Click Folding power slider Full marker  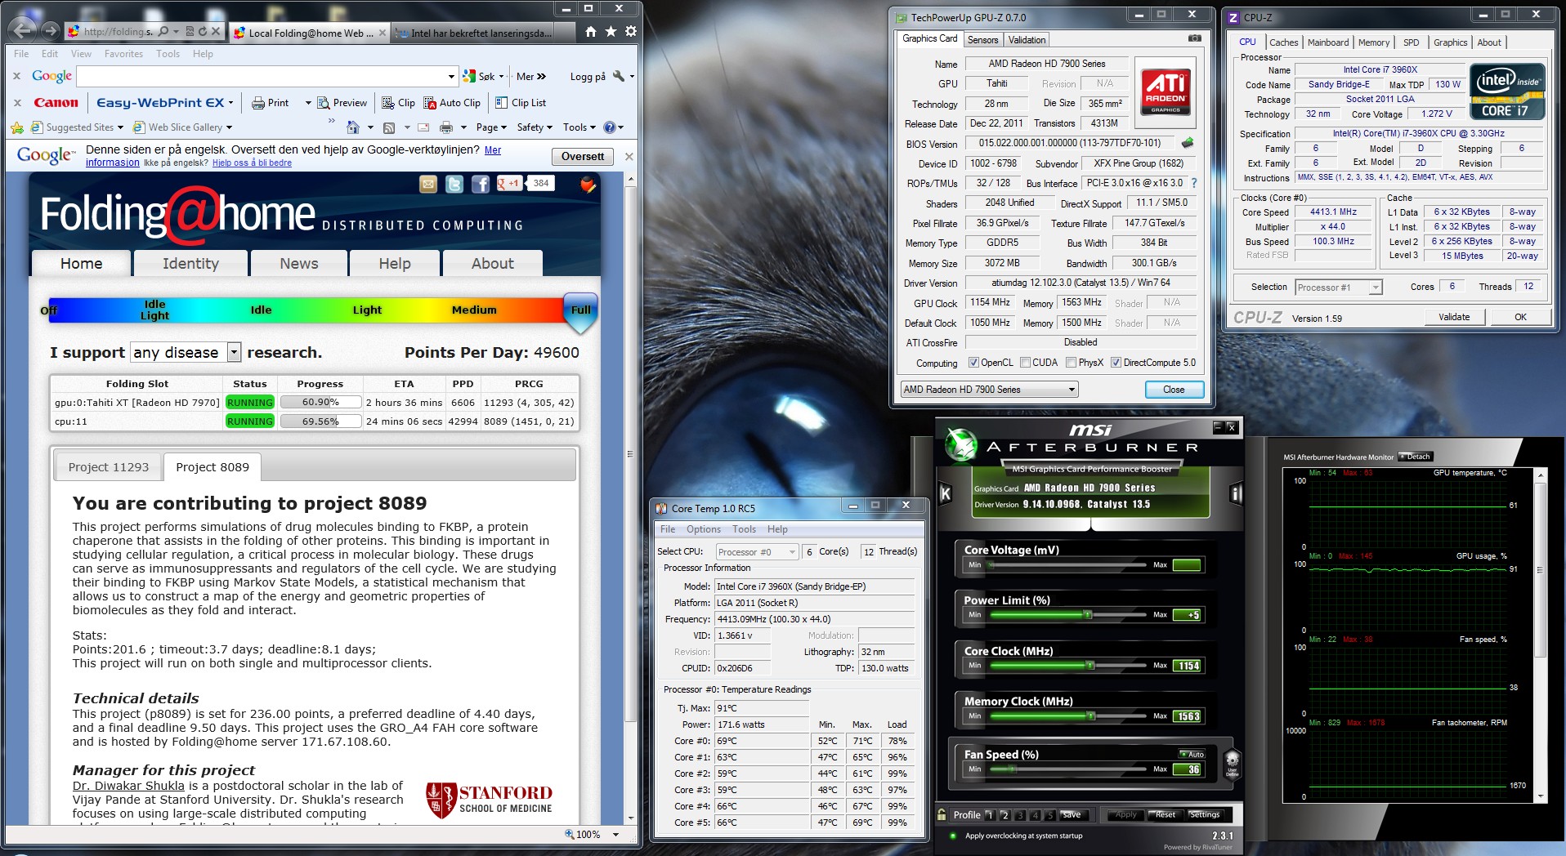581,312
